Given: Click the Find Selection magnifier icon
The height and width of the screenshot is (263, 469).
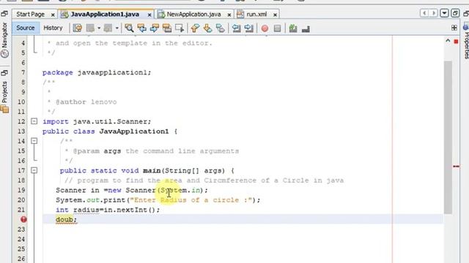Looking at the screenshot, I should coord(129,28).
